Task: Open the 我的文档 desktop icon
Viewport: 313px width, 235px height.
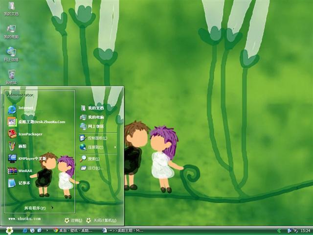Action: pos(11,8)
